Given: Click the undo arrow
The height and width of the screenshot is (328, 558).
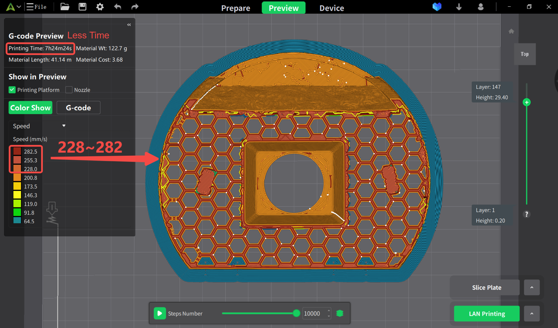Looking at the screenshot, I should pyautogui.click(x=118, y=7).
